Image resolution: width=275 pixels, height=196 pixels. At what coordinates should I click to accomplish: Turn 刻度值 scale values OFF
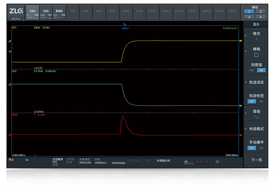pyautogui.click(x=252, y=70)
